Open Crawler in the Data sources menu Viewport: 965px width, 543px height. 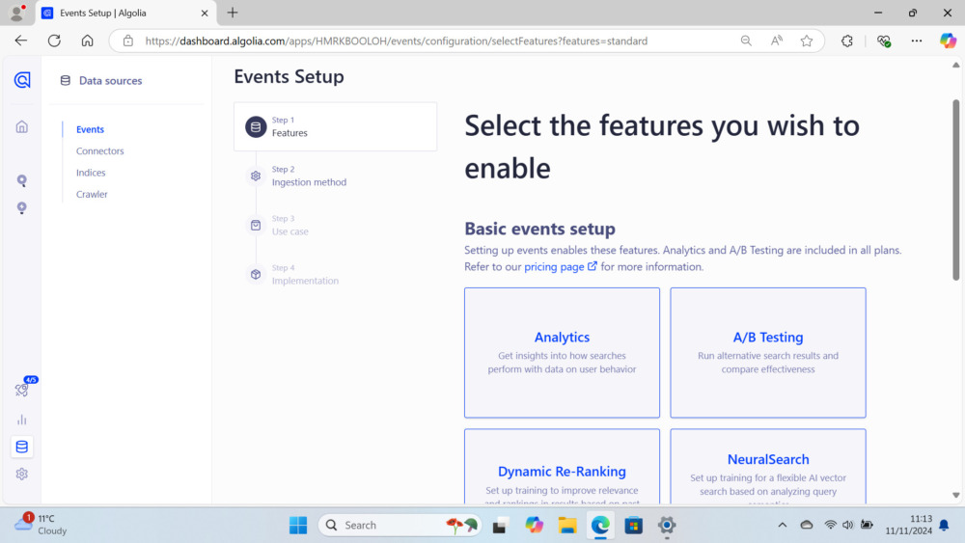point(92,194)
